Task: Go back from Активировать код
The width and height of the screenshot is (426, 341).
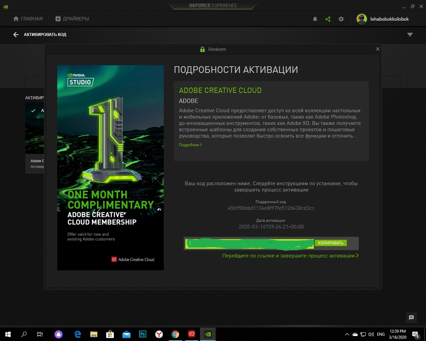Action: (16, 35)
